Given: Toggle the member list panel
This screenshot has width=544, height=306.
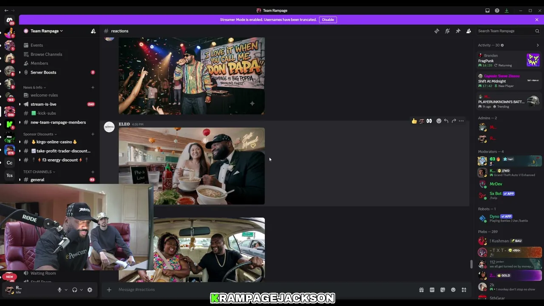Looking at the screenshot, I should (x=468, y=31).
